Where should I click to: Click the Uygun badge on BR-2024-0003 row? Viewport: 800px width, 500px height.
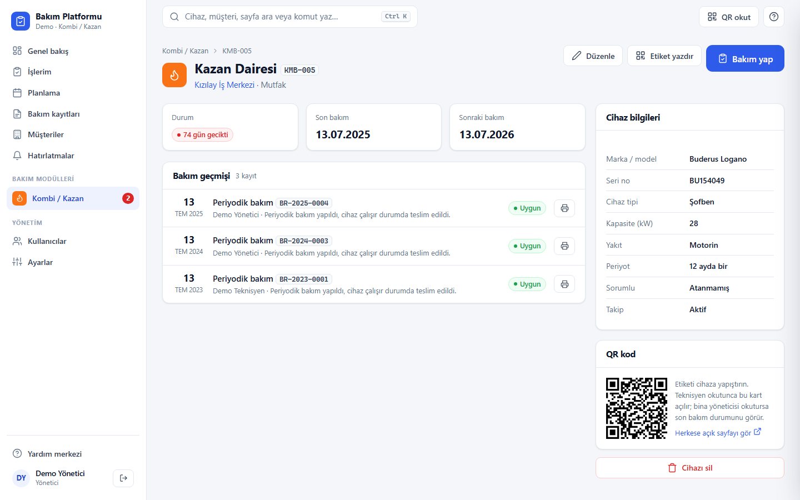(527, 246)
